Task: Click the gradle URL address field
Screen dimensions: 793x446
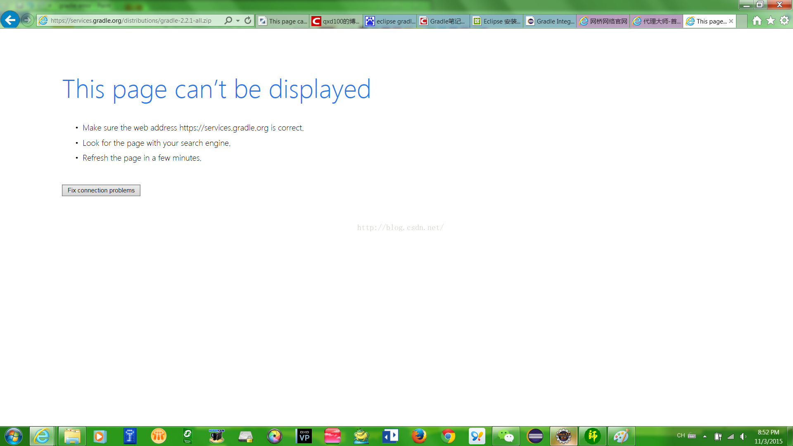Action: point(132,21)
